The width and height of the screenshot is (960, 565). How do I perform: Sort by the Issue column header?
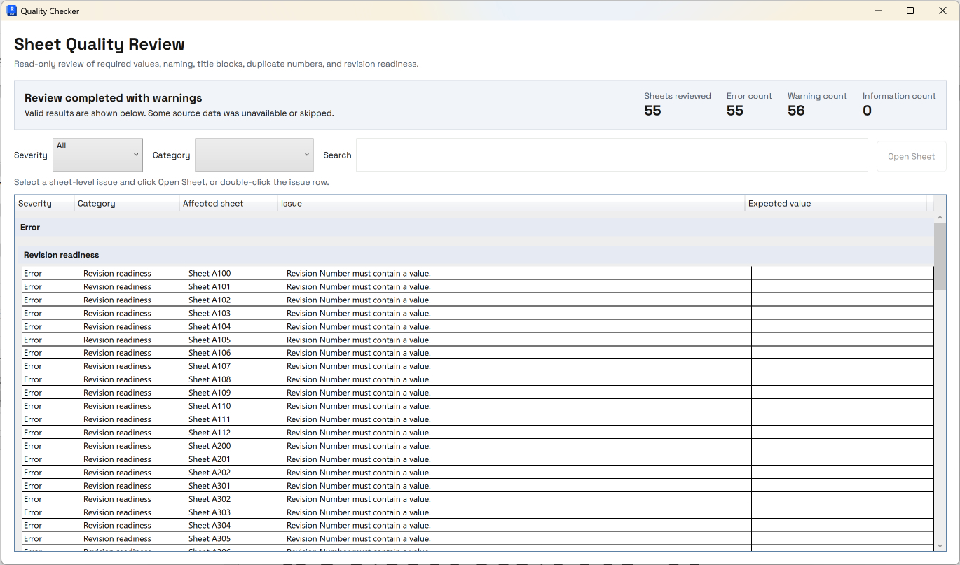[511, 203]
